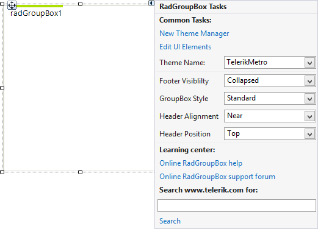Click the RadGroupBox Tasks title

click(193, 7)
